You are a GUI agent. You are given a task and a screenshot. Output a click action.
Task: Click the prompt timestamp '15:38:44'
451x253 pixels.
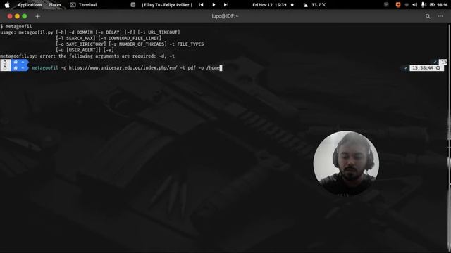tap(423, 68)
